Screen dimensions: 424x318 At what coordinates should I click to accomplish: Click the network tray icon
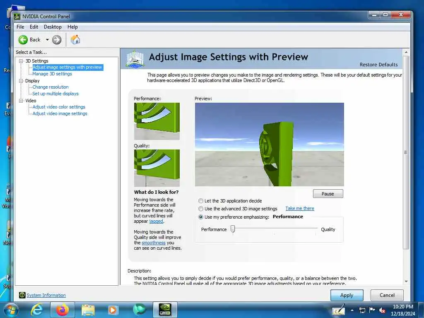pyautogui.click(x=362, y=310)
